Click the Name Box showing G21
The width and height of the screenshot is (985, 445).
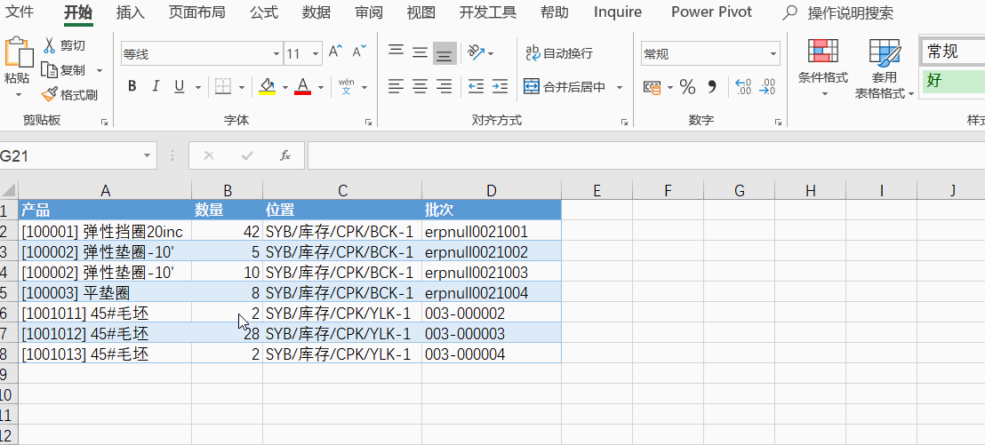coord(69,155)
